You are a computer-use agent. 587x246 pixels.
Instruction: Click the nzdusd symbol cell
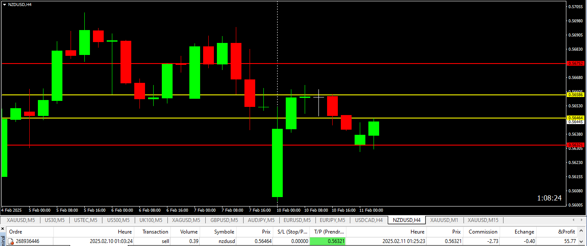pos(218,241)
